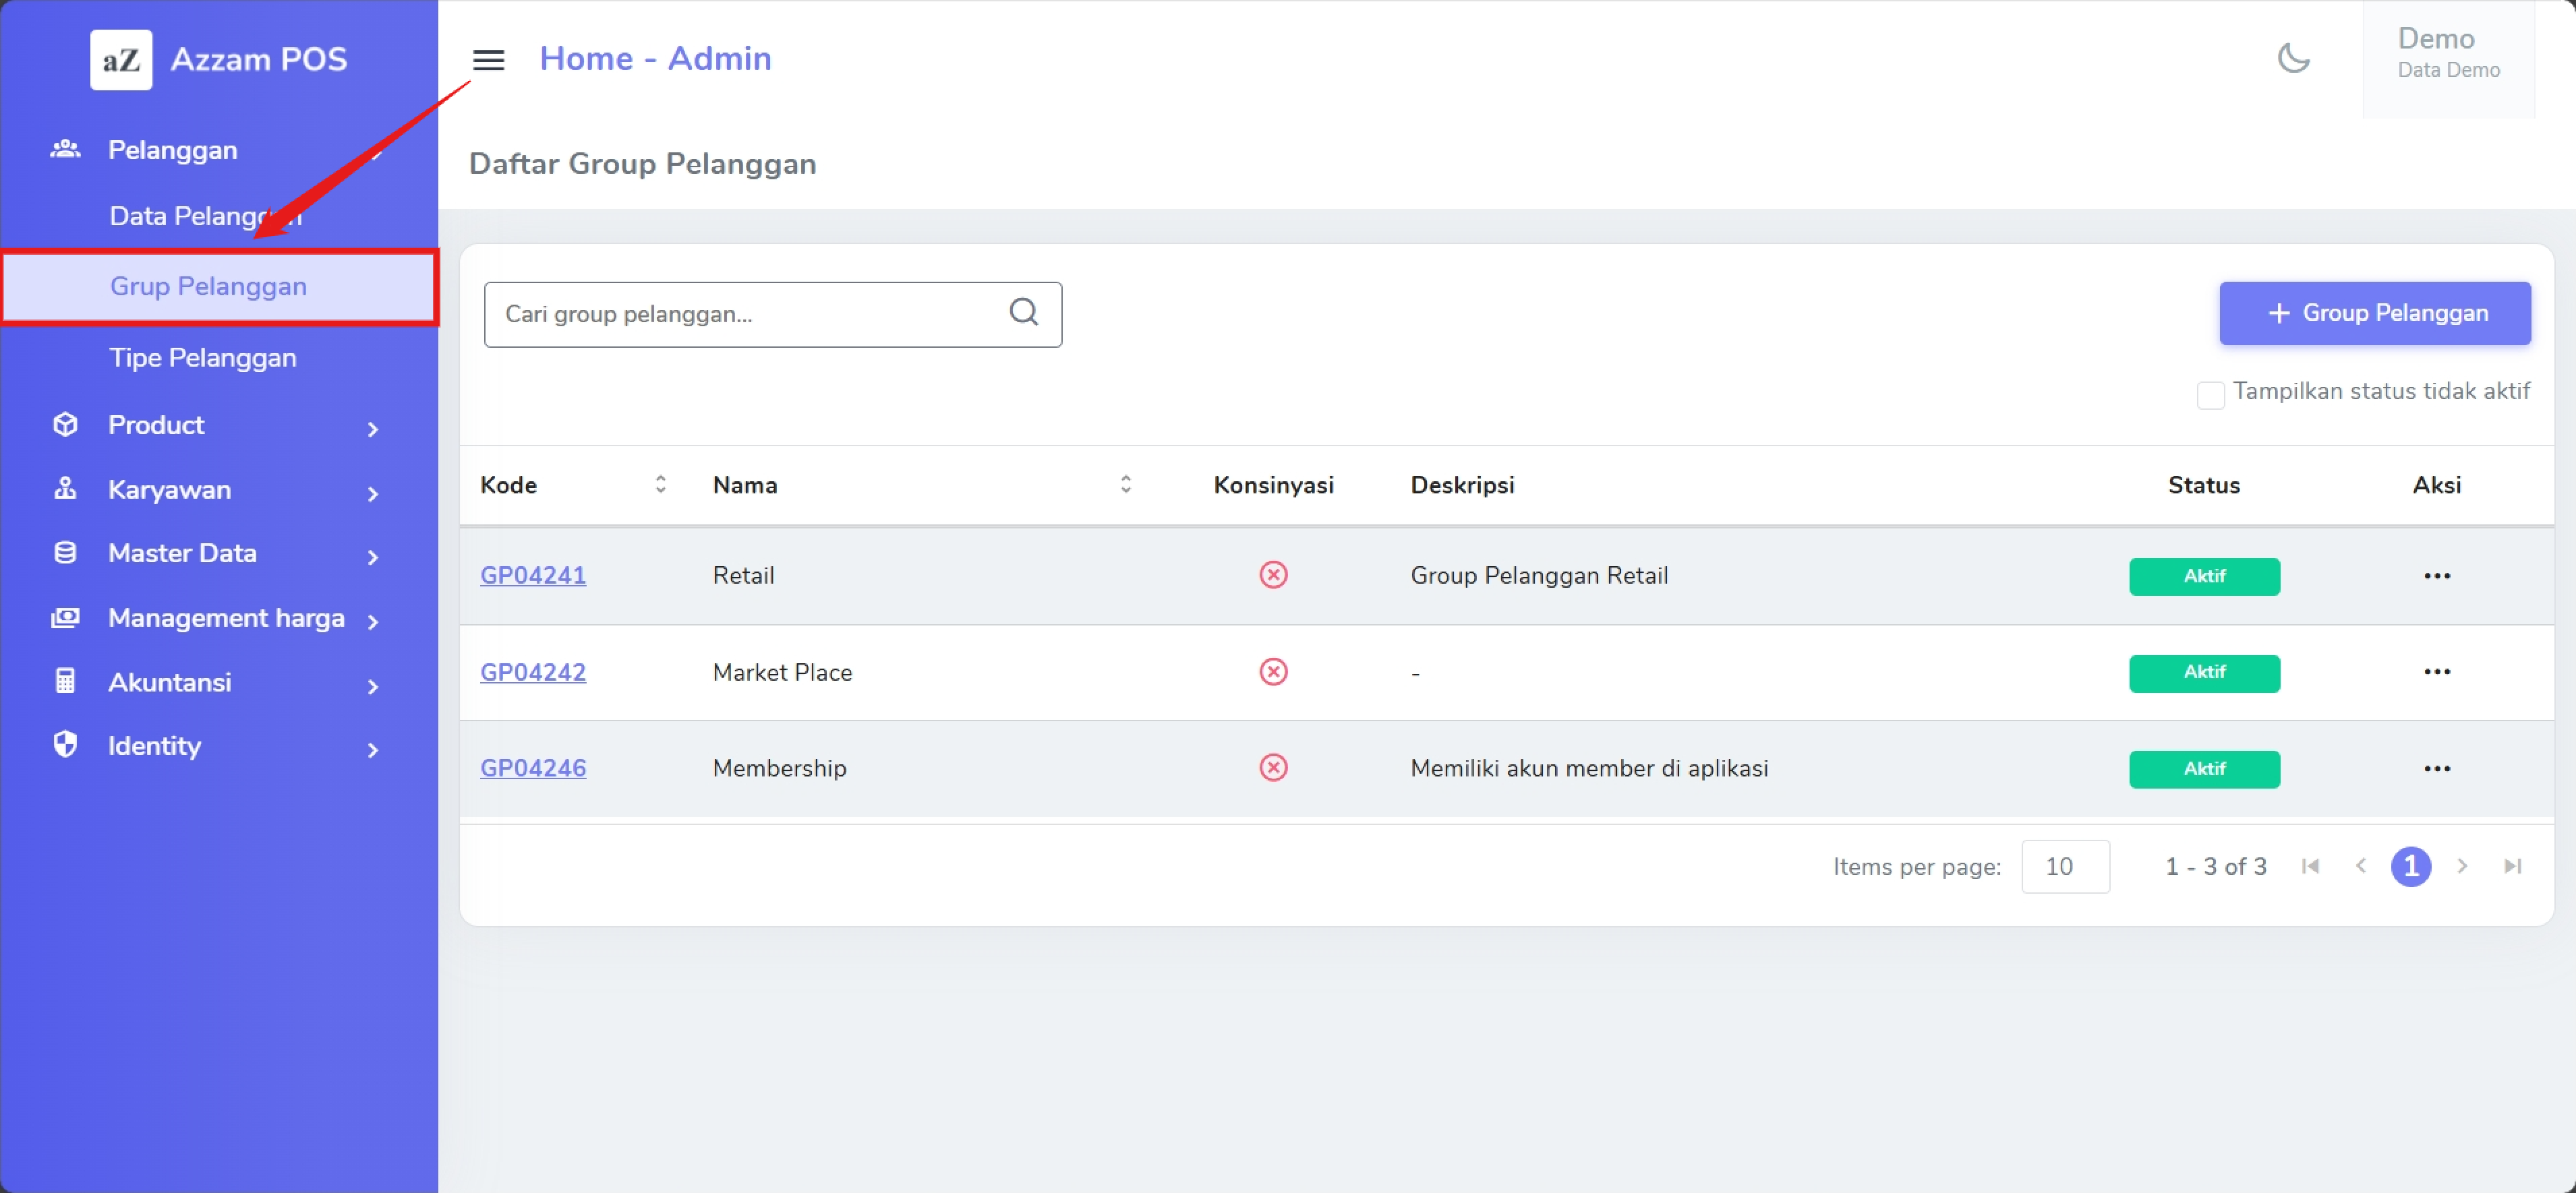Click the hamburger menu icon
2576x1193 pixels.
coord(488,60)
